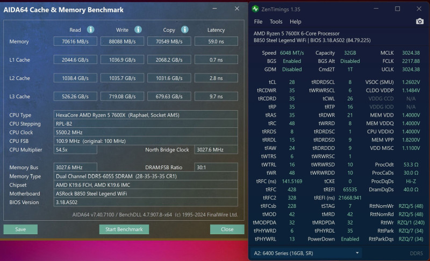Image resolution: width=430 pixels, height=261 pixels.
Task: Open the Tools menu in ZenTimings
Action: point(276,21)
